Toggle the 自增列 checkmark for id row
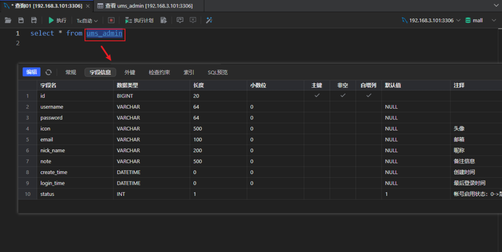Image resolution: width=502 pixels, height=252 pixels. click(x=369, y=96)
